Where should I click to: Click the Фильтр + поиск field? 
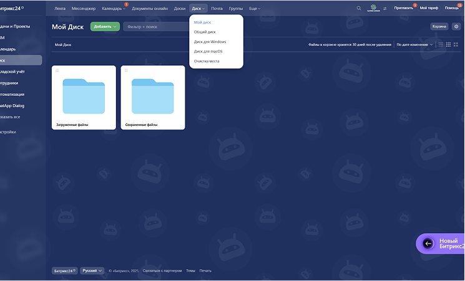(156, 27)
